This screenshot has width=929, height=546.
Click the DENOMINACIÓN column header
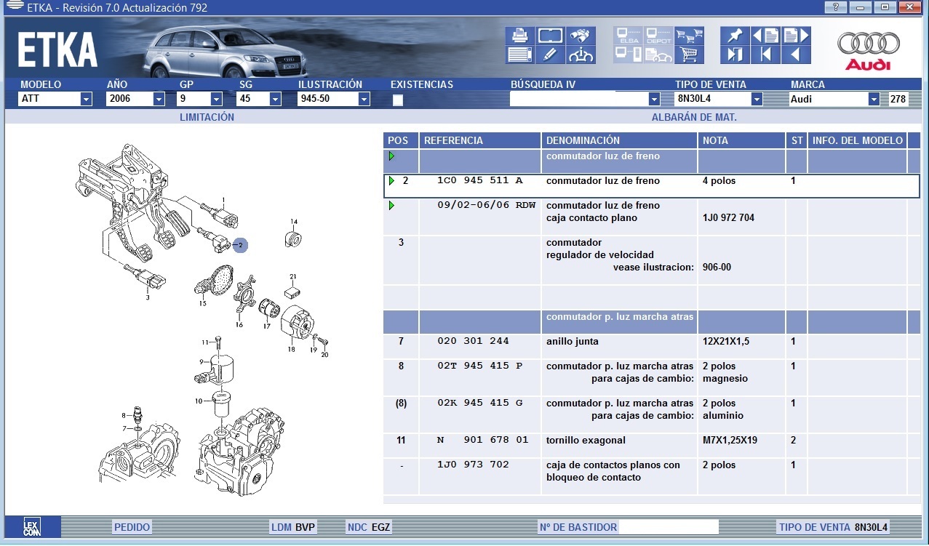[620, 140]
